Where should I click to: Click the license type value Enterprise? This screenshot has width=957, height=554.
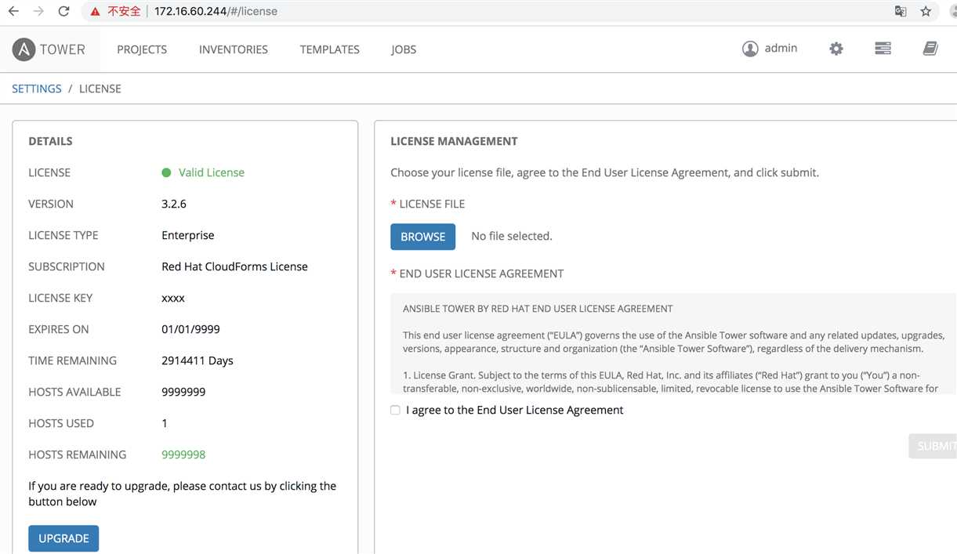[188, 235]
